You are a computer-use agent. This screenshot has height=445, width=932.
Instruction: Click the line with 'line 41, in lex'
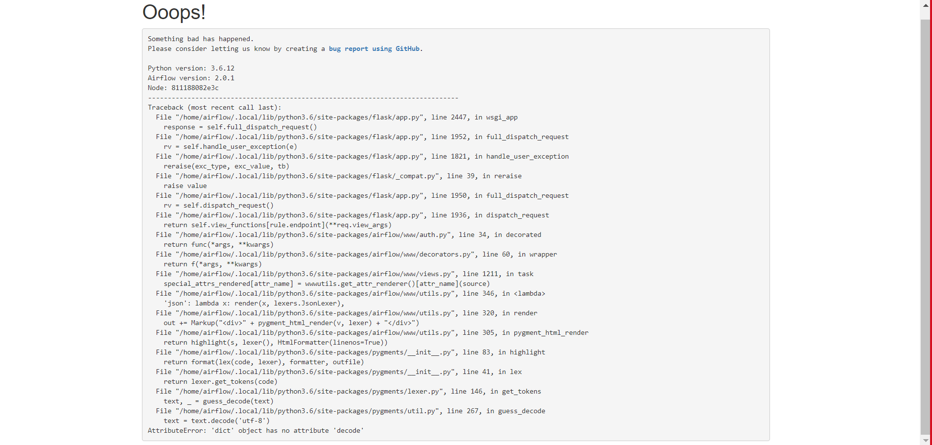(x=339, y=372)
